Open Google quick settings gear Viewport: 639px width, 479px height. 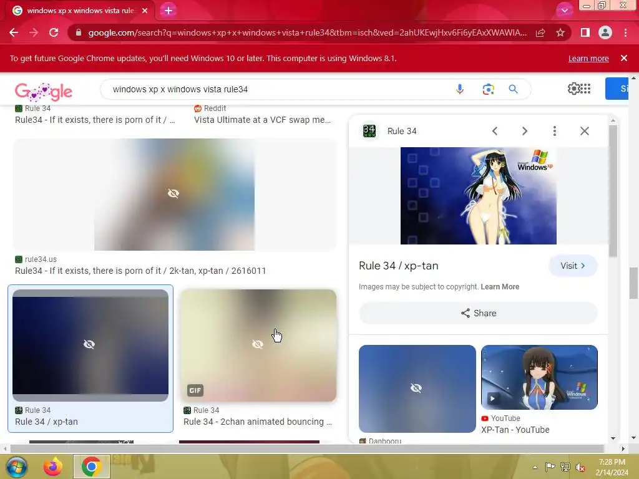(x=573, y=89)
